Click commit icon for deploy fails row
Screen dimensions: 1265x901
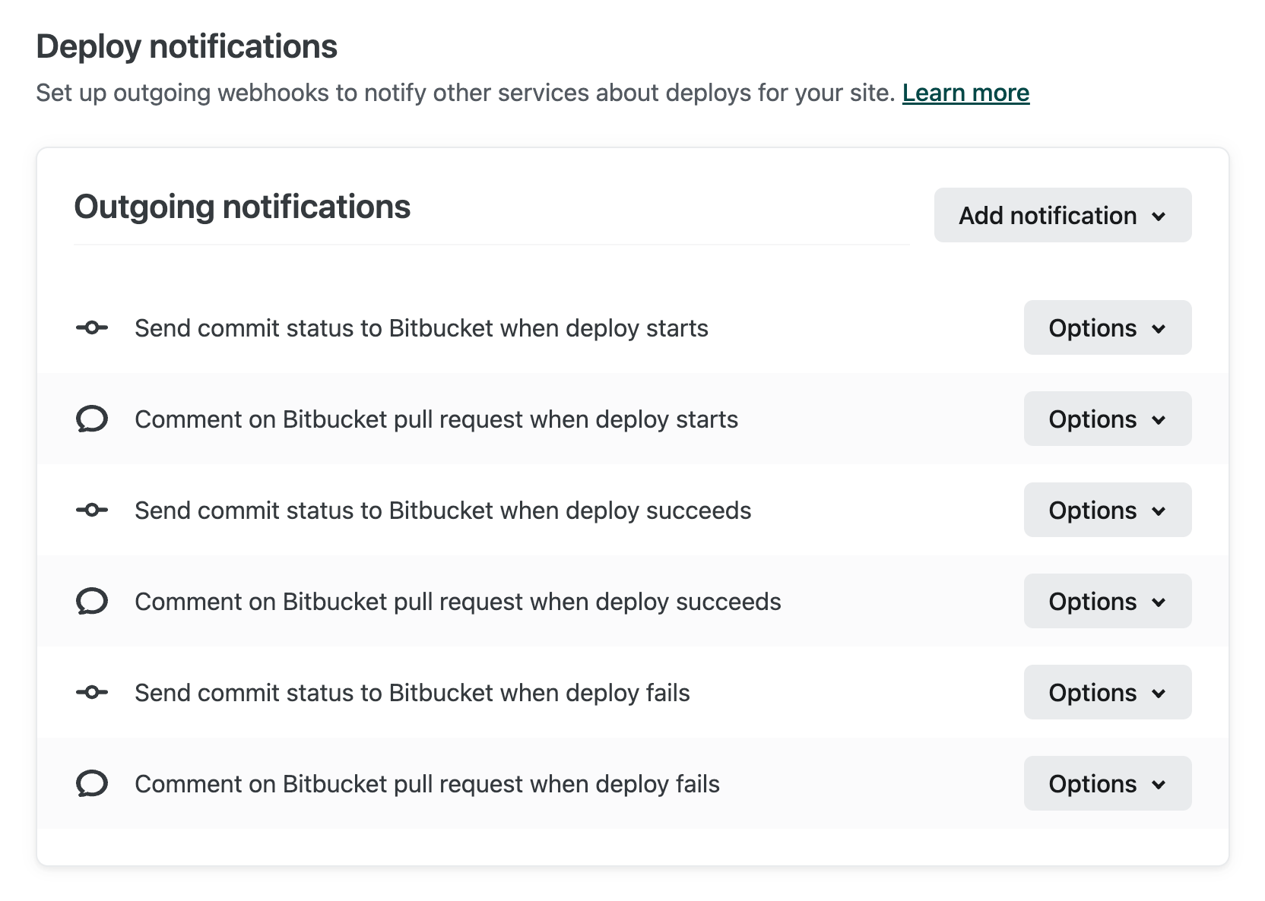[92, 693]
